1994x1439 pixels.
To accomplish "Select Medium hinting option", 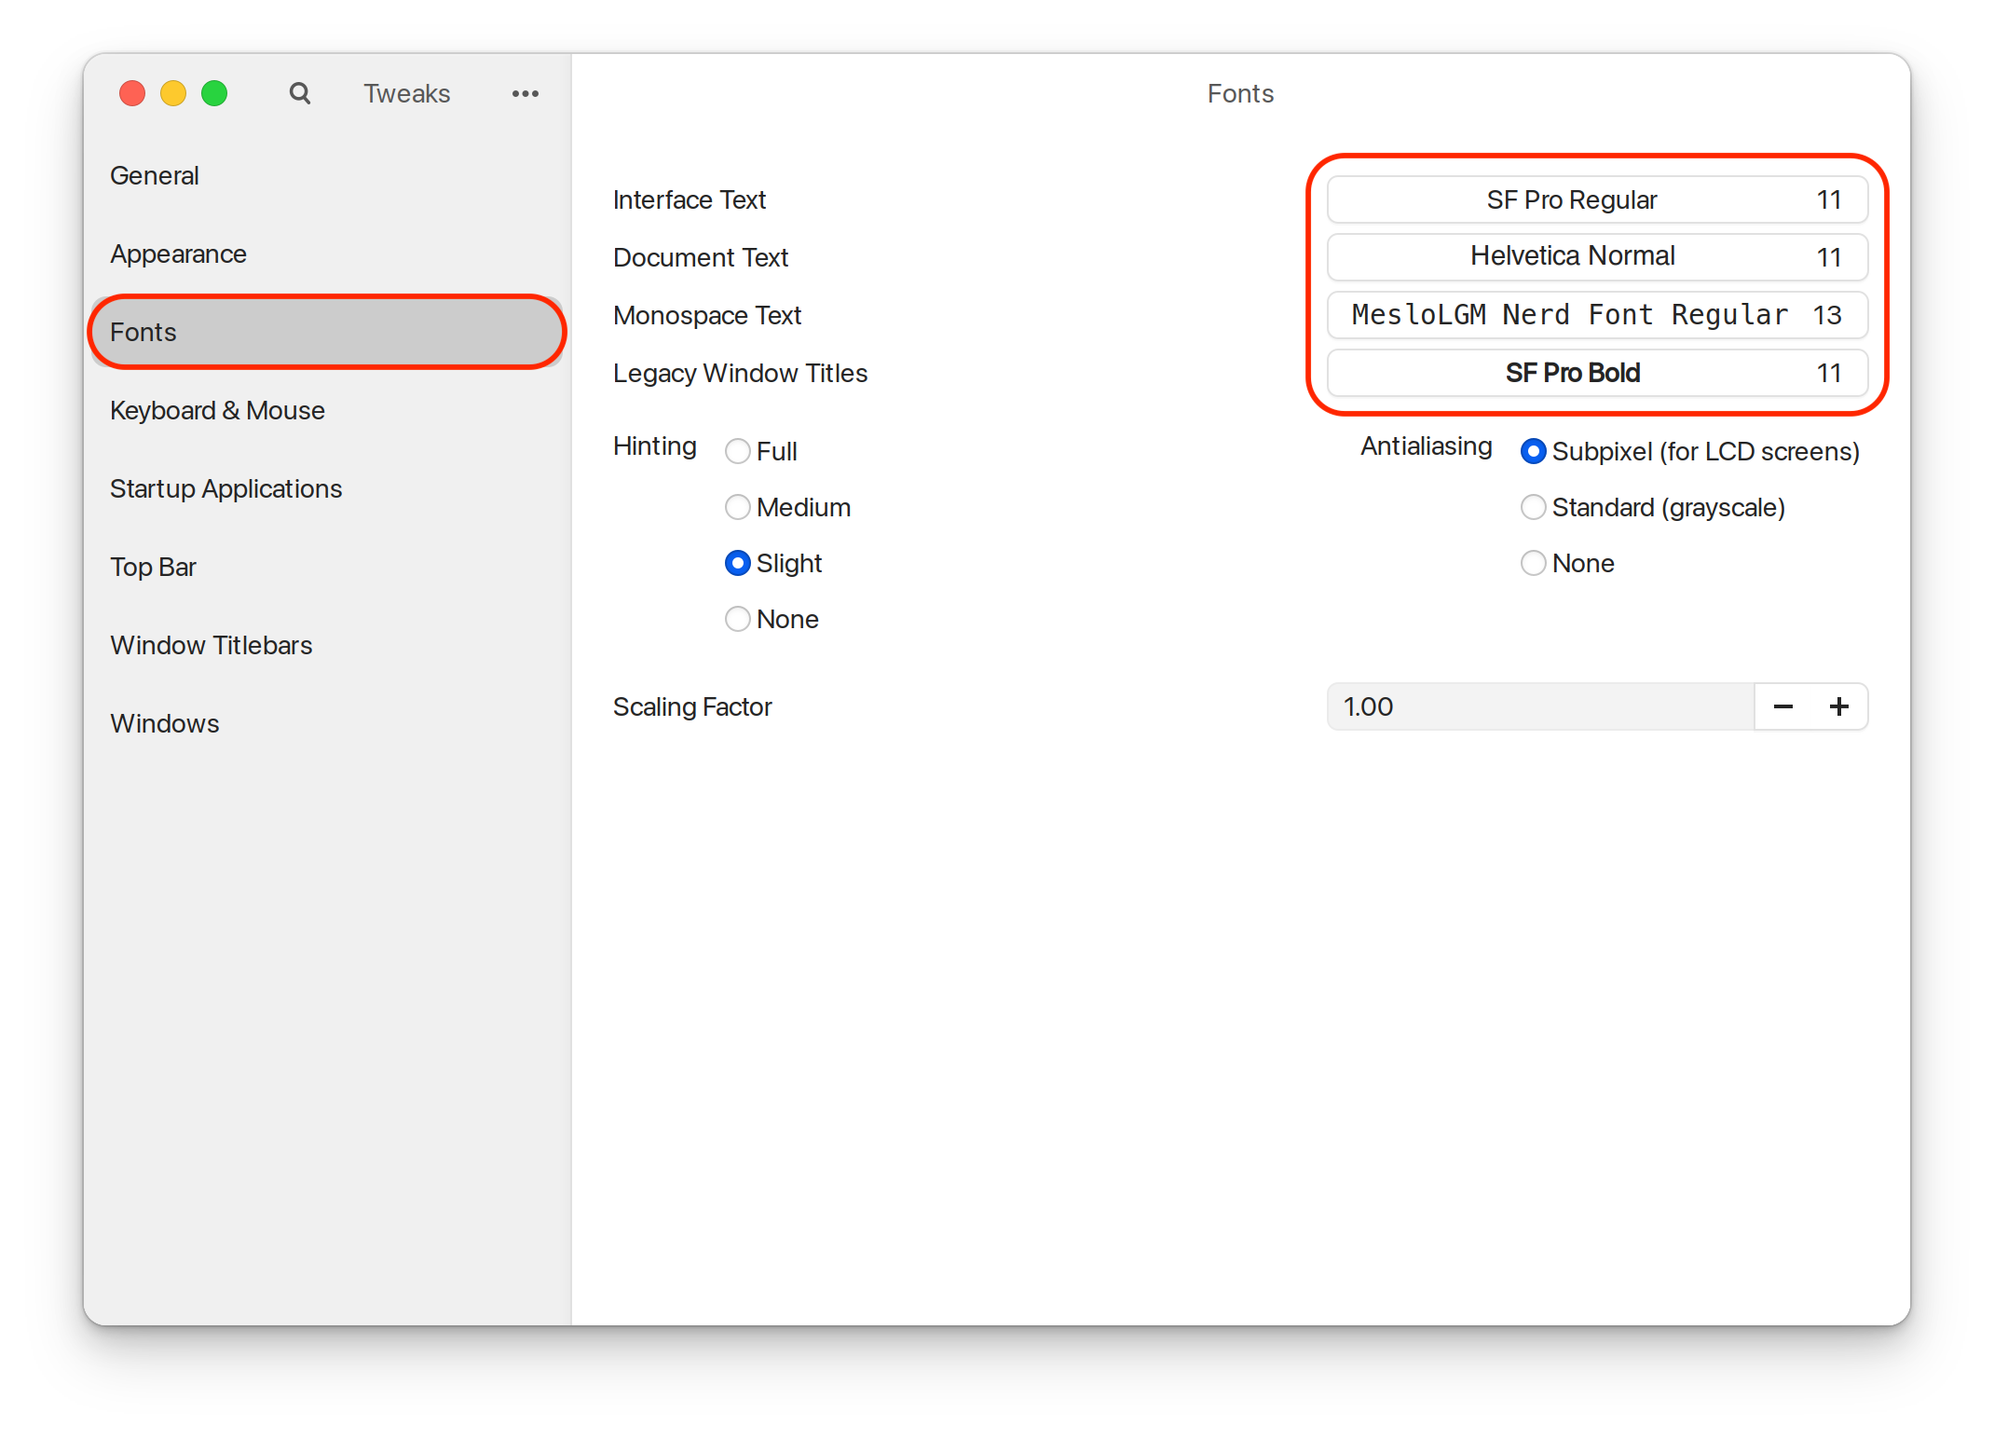I will click(738, 508).
